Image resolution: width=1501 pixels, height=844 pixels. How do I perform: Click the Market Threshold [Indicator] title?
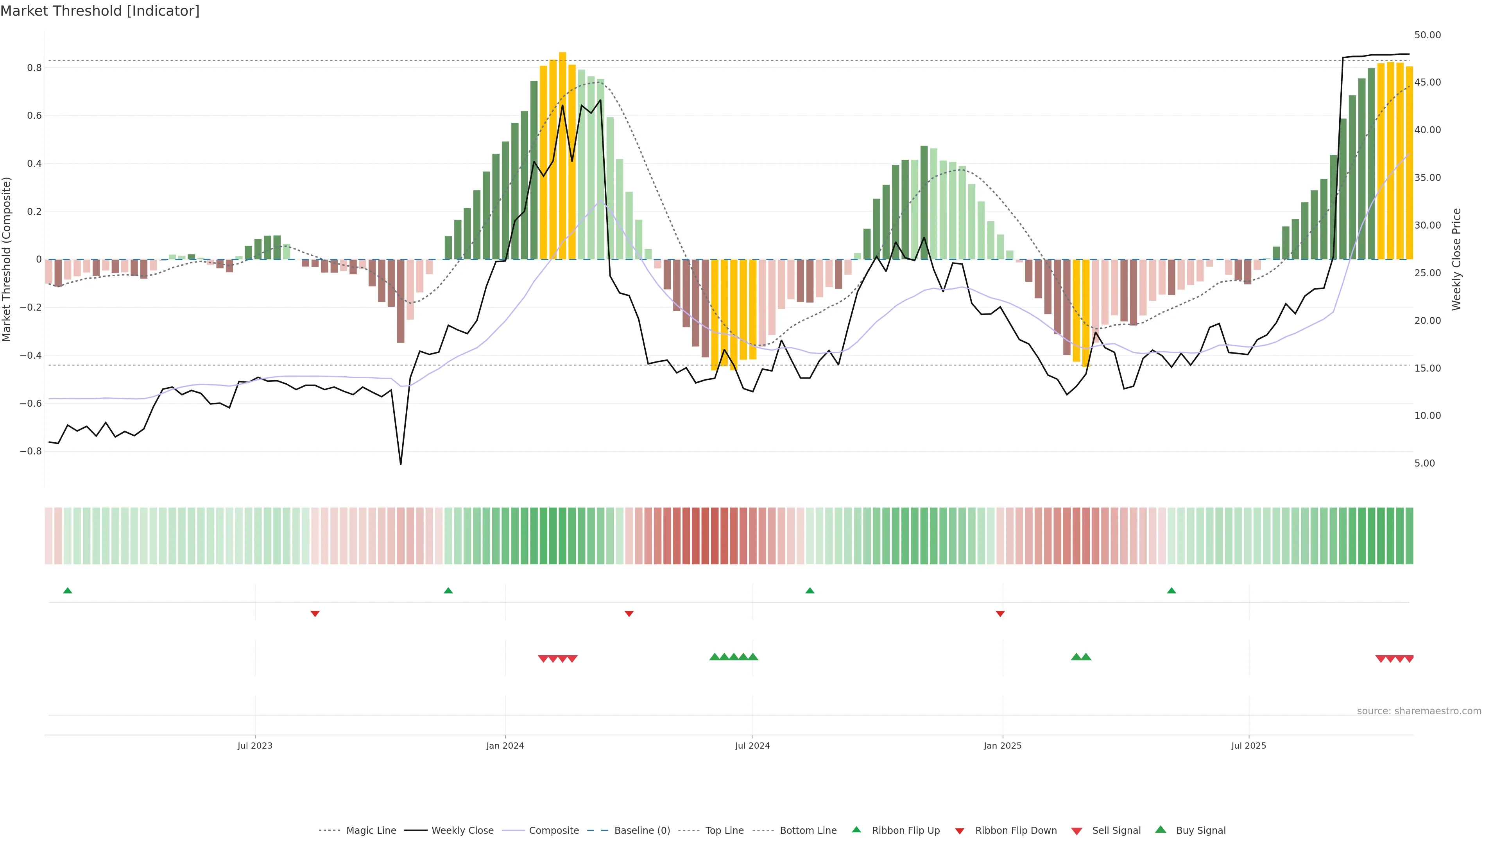pos(100,11)
